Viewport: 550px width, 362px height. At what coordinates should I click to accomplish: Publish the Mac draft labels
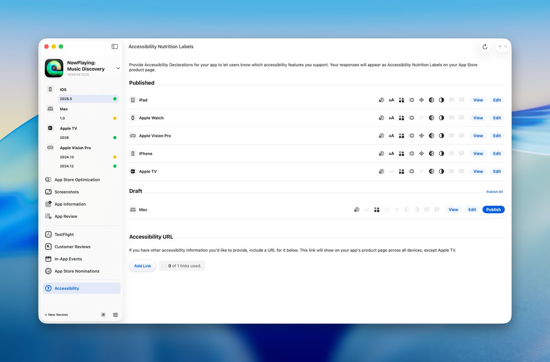[x=493, y=209]
